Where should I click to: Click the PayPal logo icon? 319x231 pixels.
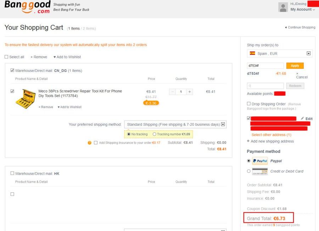[260, 161]
